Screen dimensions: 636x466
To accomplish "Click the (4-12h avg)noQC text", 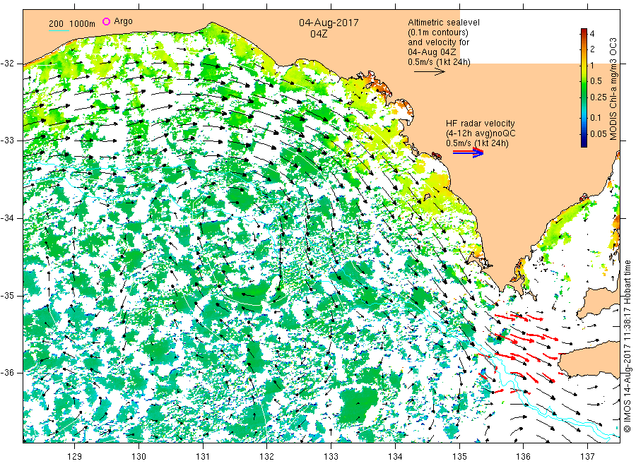I will 481,133.
